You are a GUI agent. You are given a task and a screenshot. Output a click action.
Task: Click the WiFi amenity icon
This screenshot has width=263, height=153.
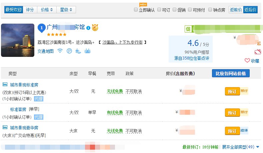pos(60,51)
